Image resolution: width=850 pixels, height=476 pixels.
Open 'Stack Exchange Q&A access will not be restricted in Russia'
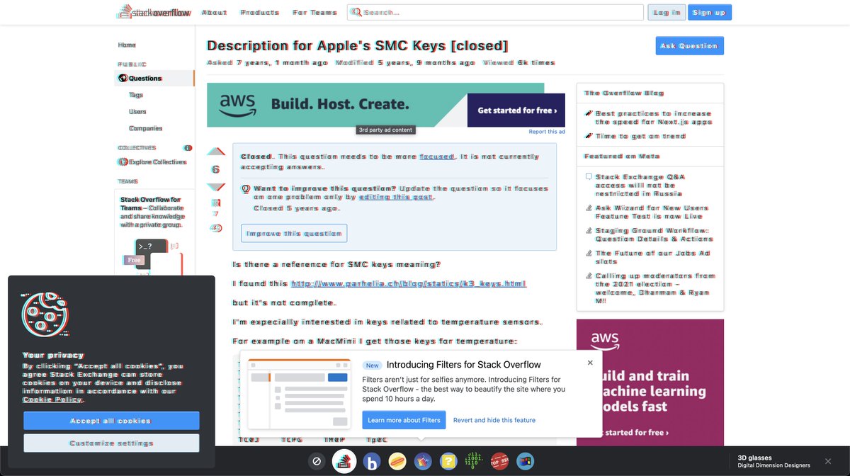pyautogui.click(x=640, y=185)
